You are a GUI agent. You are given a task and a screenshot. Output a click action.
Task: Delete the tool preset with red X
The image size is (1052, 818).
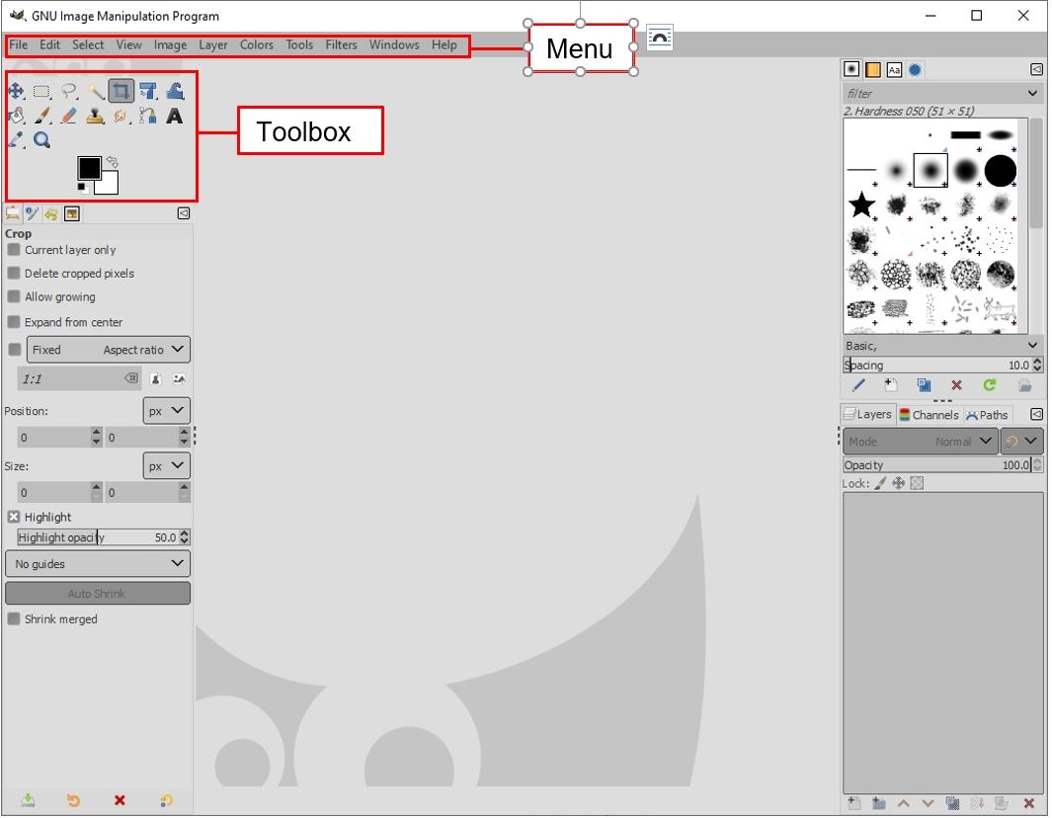pyautogui.click(x=120, y=800)
